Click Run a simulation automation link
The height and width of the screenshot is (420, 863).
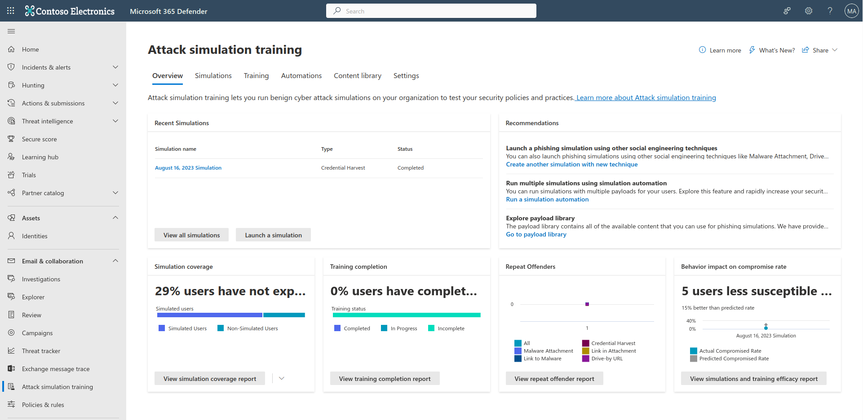coord(547,200)
